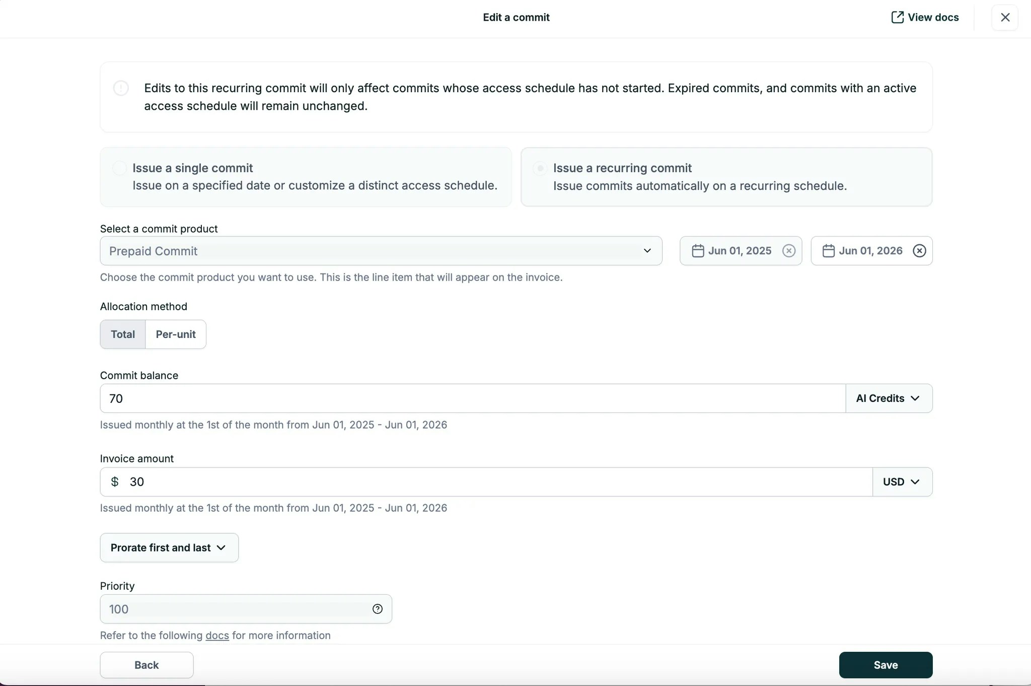Clear the Jun 01, 2026 end date
Viewport: 1031px width, 686px height.
pos(920,250)
